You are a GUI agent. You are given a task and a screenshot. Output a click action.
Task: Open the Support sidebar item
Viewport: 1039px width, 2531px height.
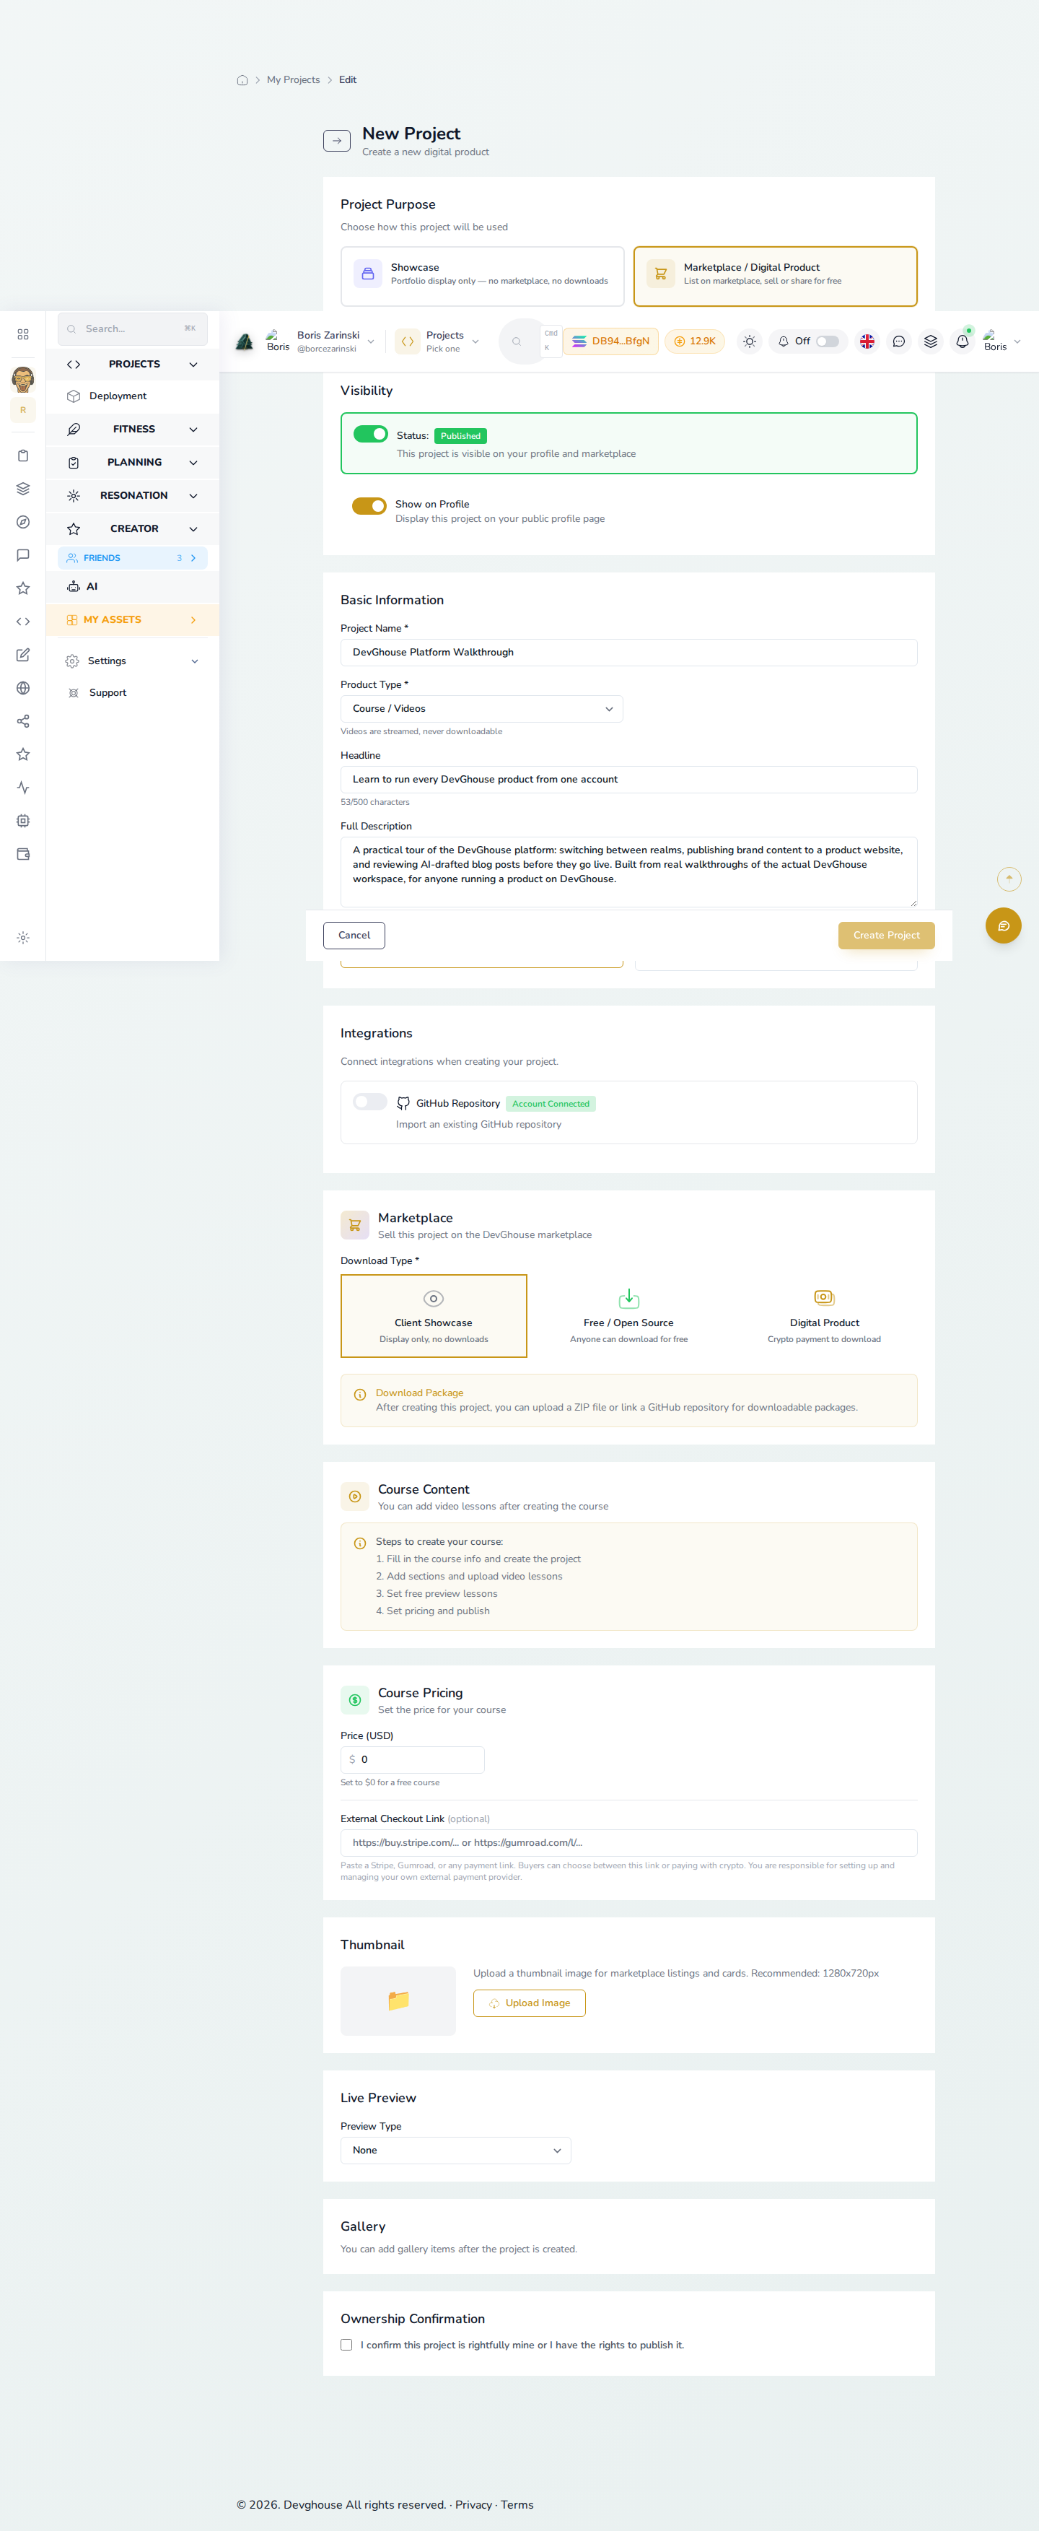coord(133,693)
